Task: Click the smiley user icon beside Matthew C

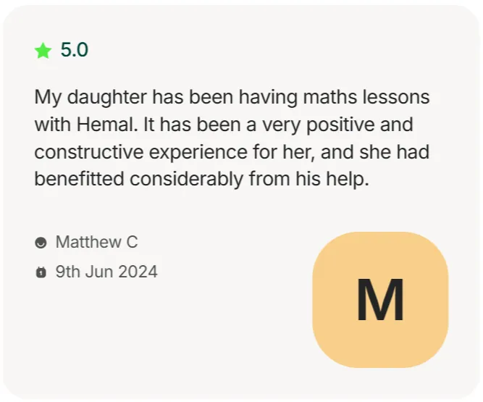Action: click(x=41, y=243)
